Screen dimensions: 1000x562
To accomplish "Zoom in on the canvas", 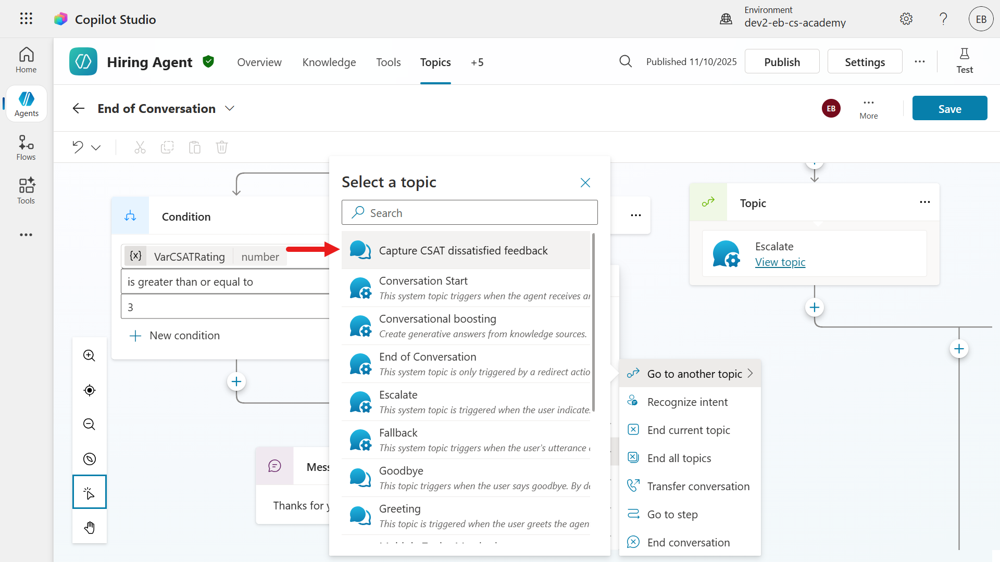I will 90,356.
